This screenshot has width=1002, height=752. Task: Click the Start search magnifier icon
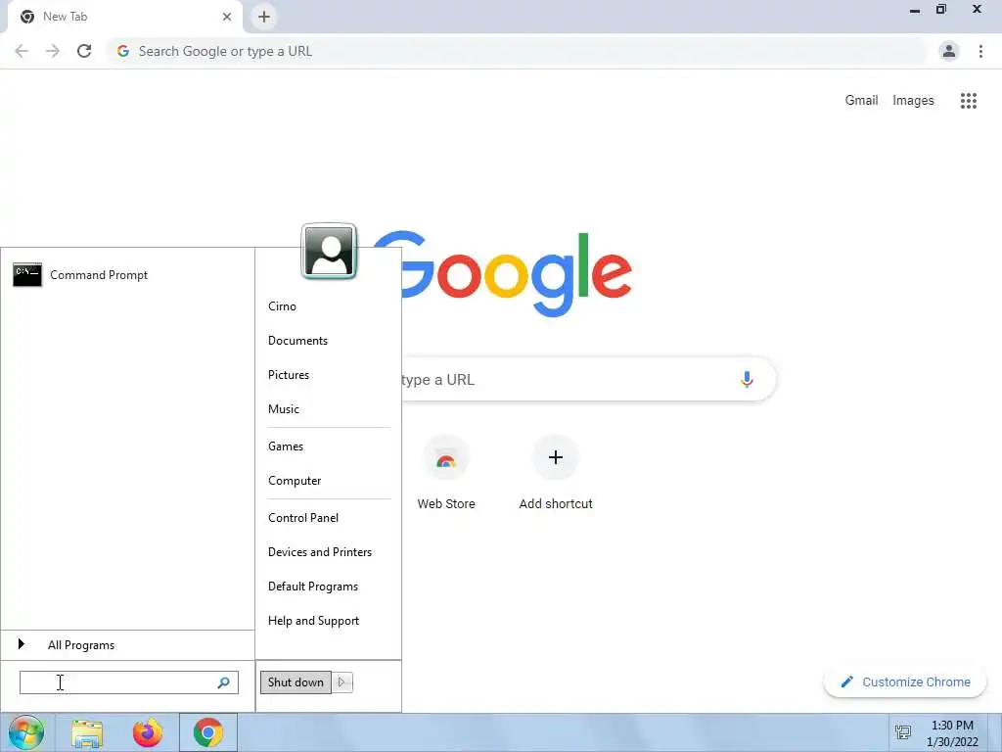point(224,682)
